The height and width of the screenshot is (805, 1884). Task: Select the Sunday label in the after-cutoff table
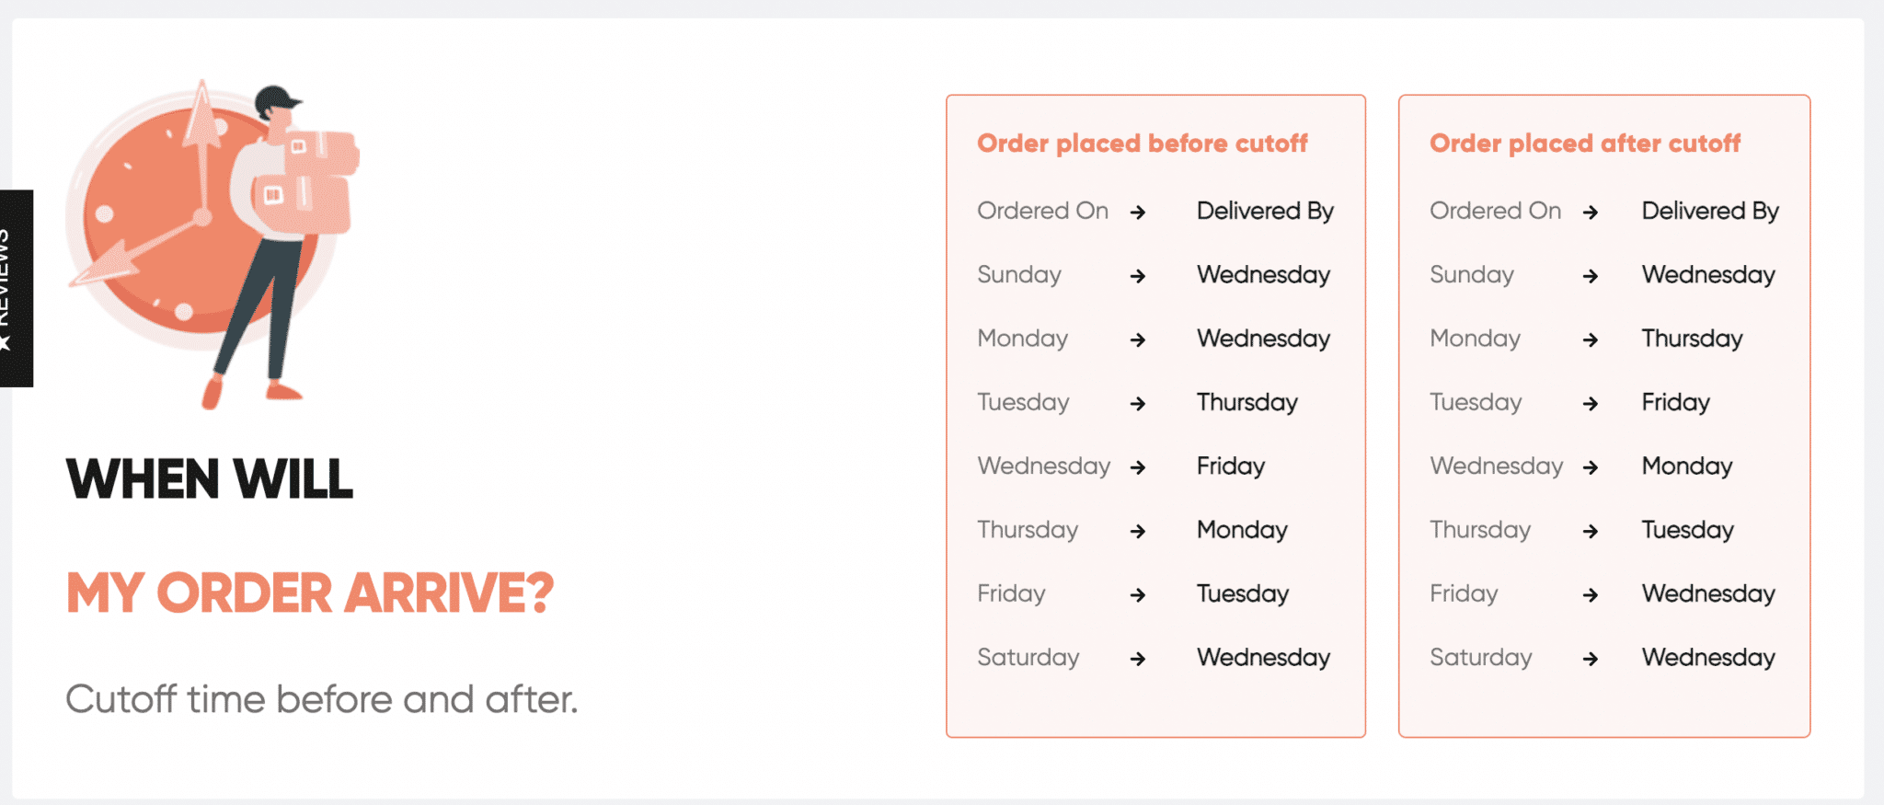click(x=1472, y=275)
